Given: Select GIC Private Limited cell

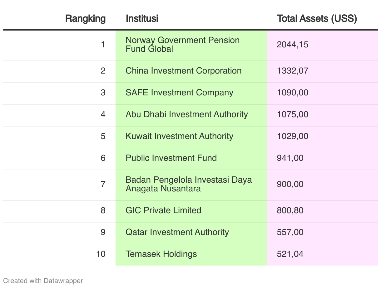Looking at the screenshot, I should (163, 210).
